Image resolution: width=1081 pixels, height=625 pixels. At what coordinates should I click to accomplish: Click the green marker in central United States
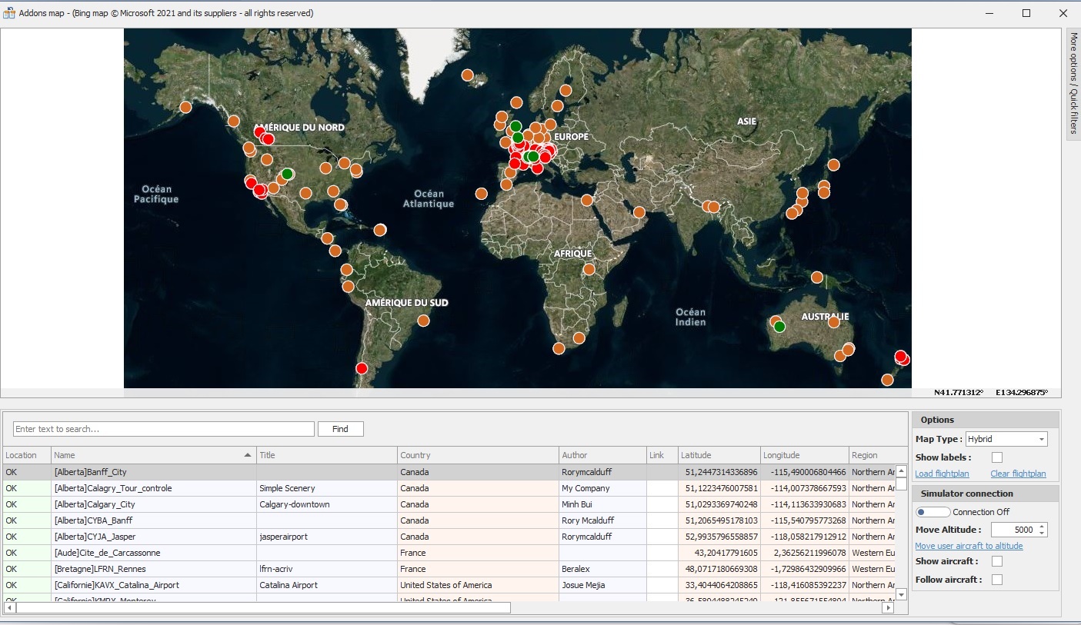pos(287,174)
